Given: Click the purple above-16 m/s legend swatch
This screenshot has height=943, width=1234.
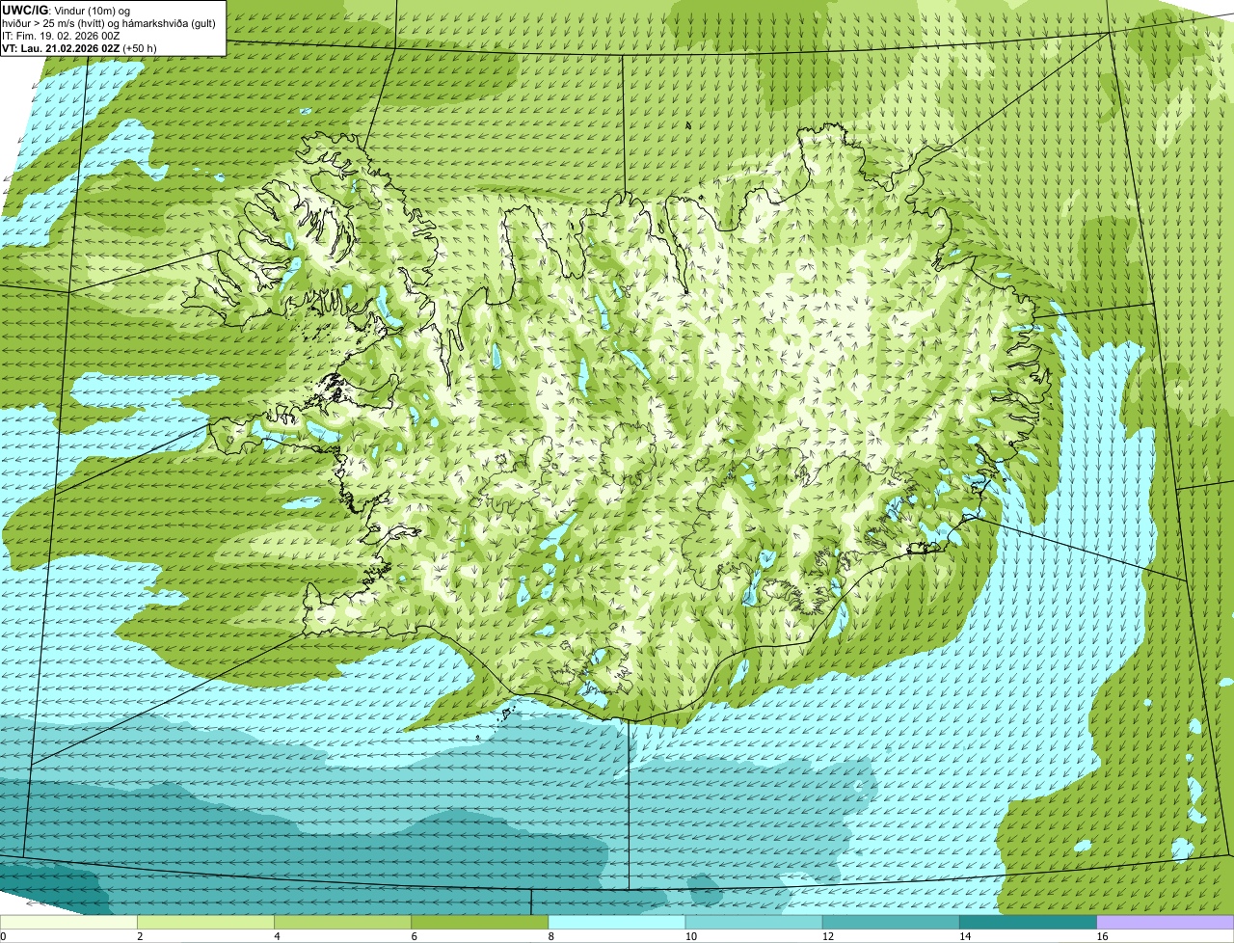Looking at the screenshot, I should click(1166, 922).
